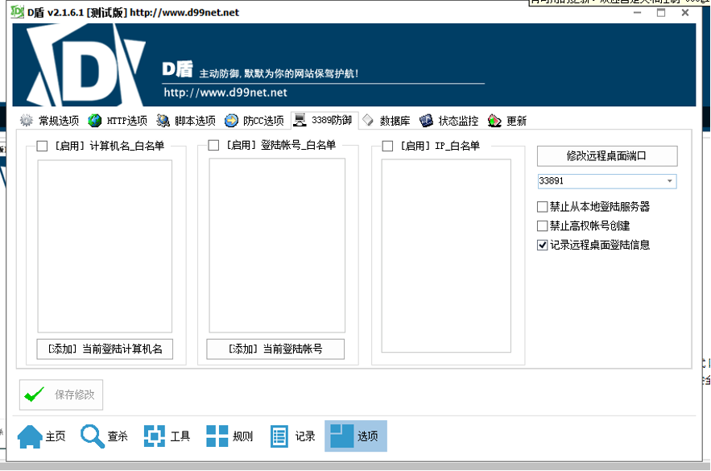Click the 规则 grid icon

(x=217, y=436)
